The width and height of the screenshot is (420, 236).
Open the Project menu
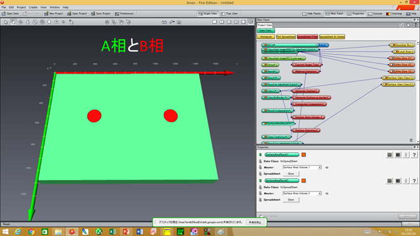pos(21,7)
